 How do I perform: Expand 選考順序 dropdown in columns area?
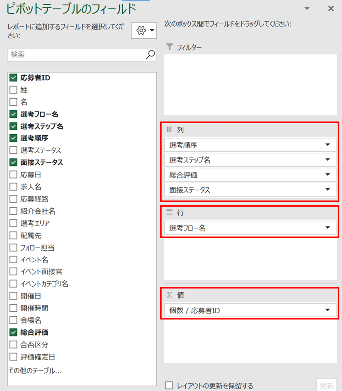pyautogui.click(x=328, y=145)
